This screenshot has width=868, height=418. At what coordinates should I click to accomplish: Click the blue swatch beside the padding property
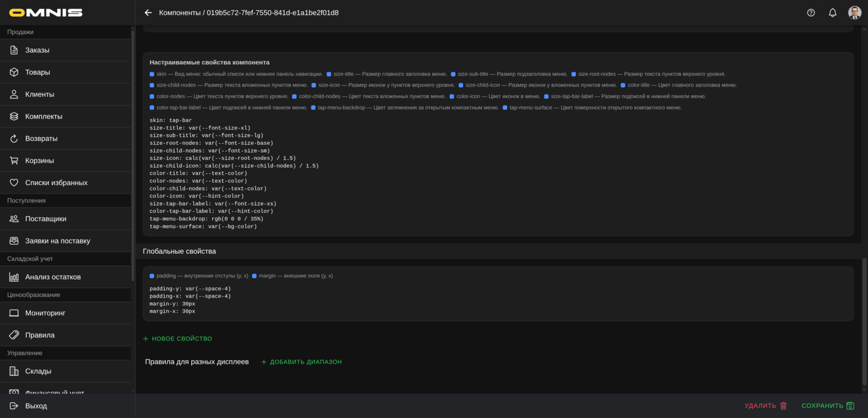pyautogui.click(x=152, y=276)
